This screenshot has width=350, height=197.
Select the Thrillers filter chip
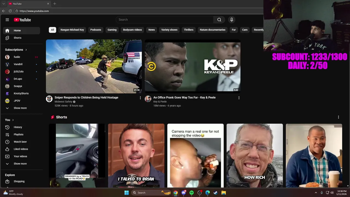click(x=189, y=30)
